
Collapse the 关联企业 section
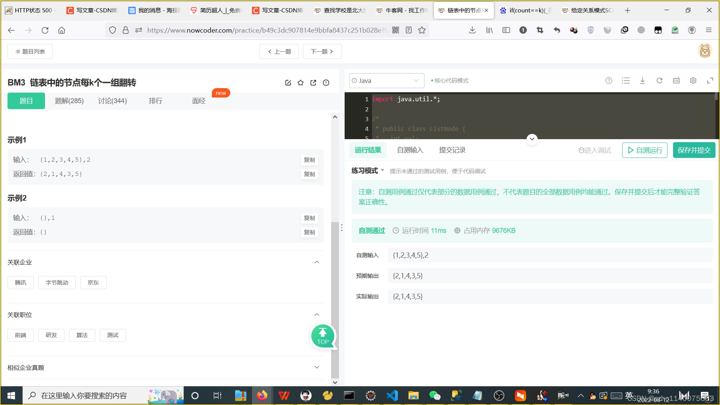pyautogui.click(x=317, y=262)
